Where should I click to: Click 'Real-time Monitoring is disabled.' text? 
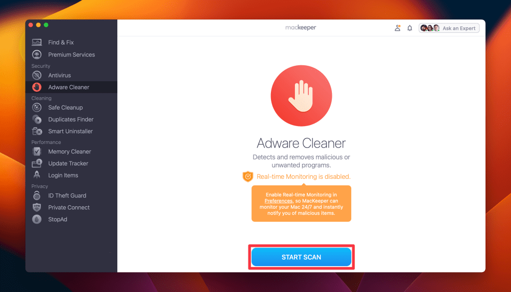pyautogui.click(x=303, y=176)
